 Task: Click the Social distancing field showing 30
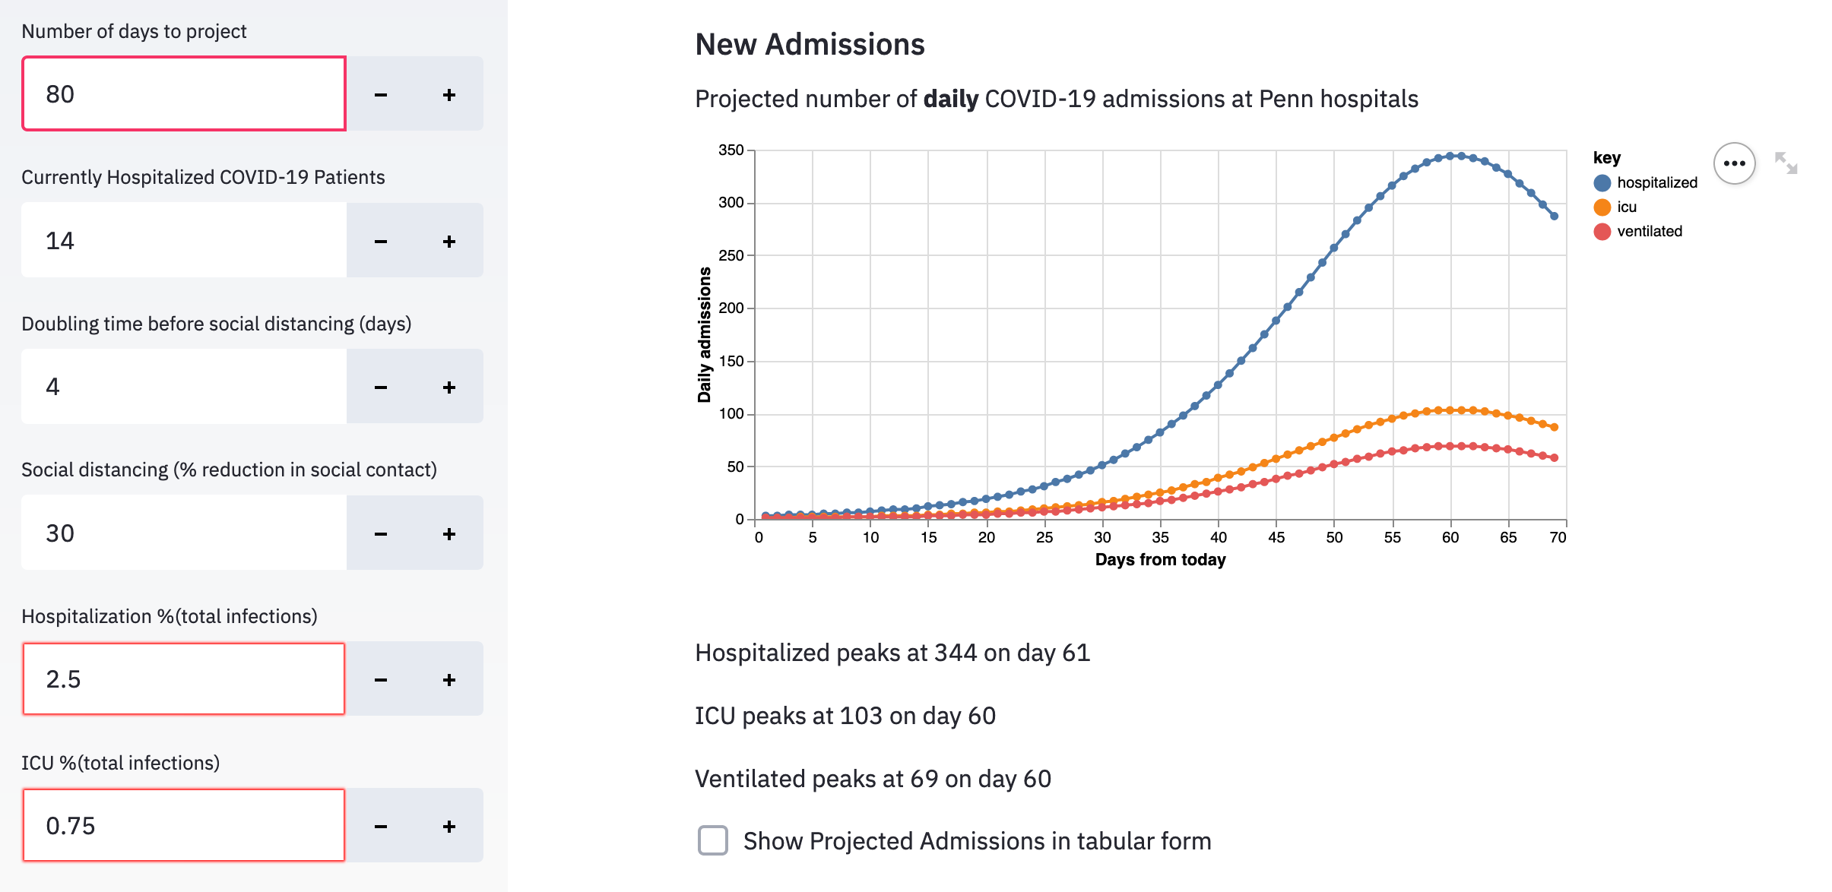click(x=182, y=533)
